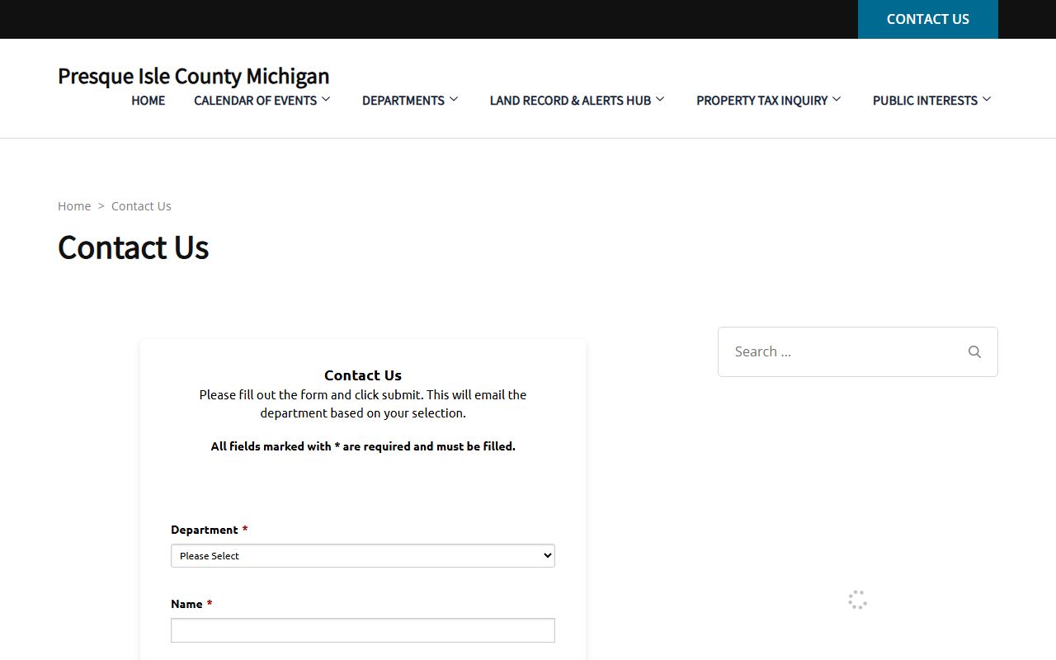Select the Contact Us page heading
This screenshot has width=1056, height=660.
pos(133,247)
